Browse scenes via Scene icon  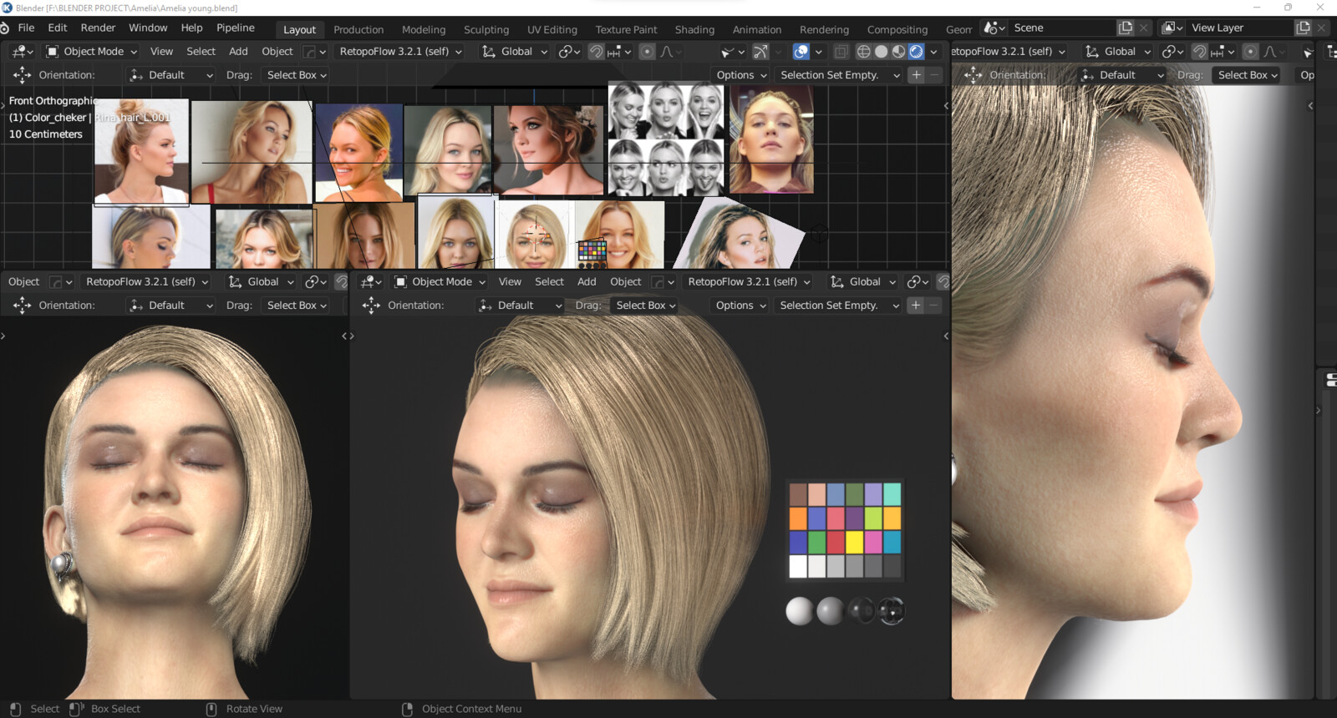pos(994,28)
